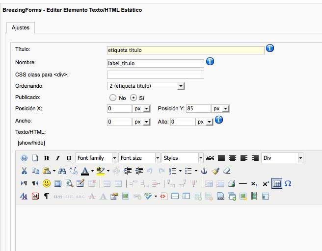Open the Alto unit dropdown
322x251 pixels.
pos(204,122)
